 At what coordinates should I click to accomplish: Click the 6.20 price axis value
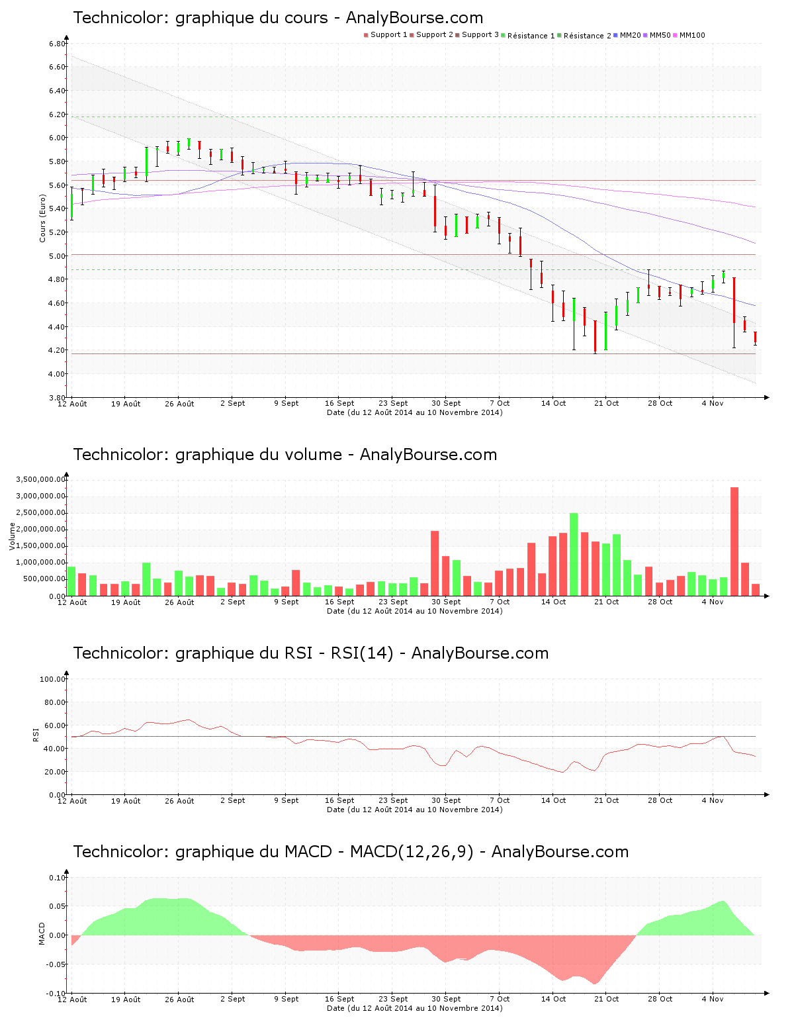click(x=57, y=115)
